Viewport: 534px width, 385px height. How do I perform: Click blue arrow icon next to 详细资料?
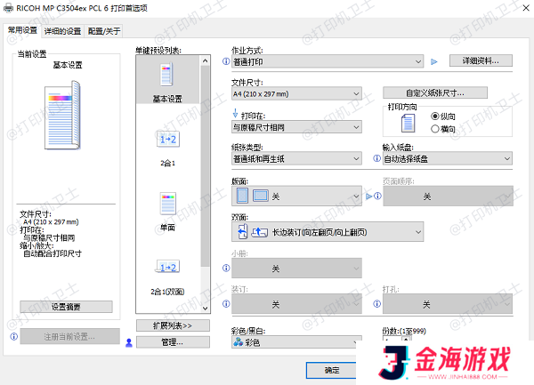tap(434, 61)
